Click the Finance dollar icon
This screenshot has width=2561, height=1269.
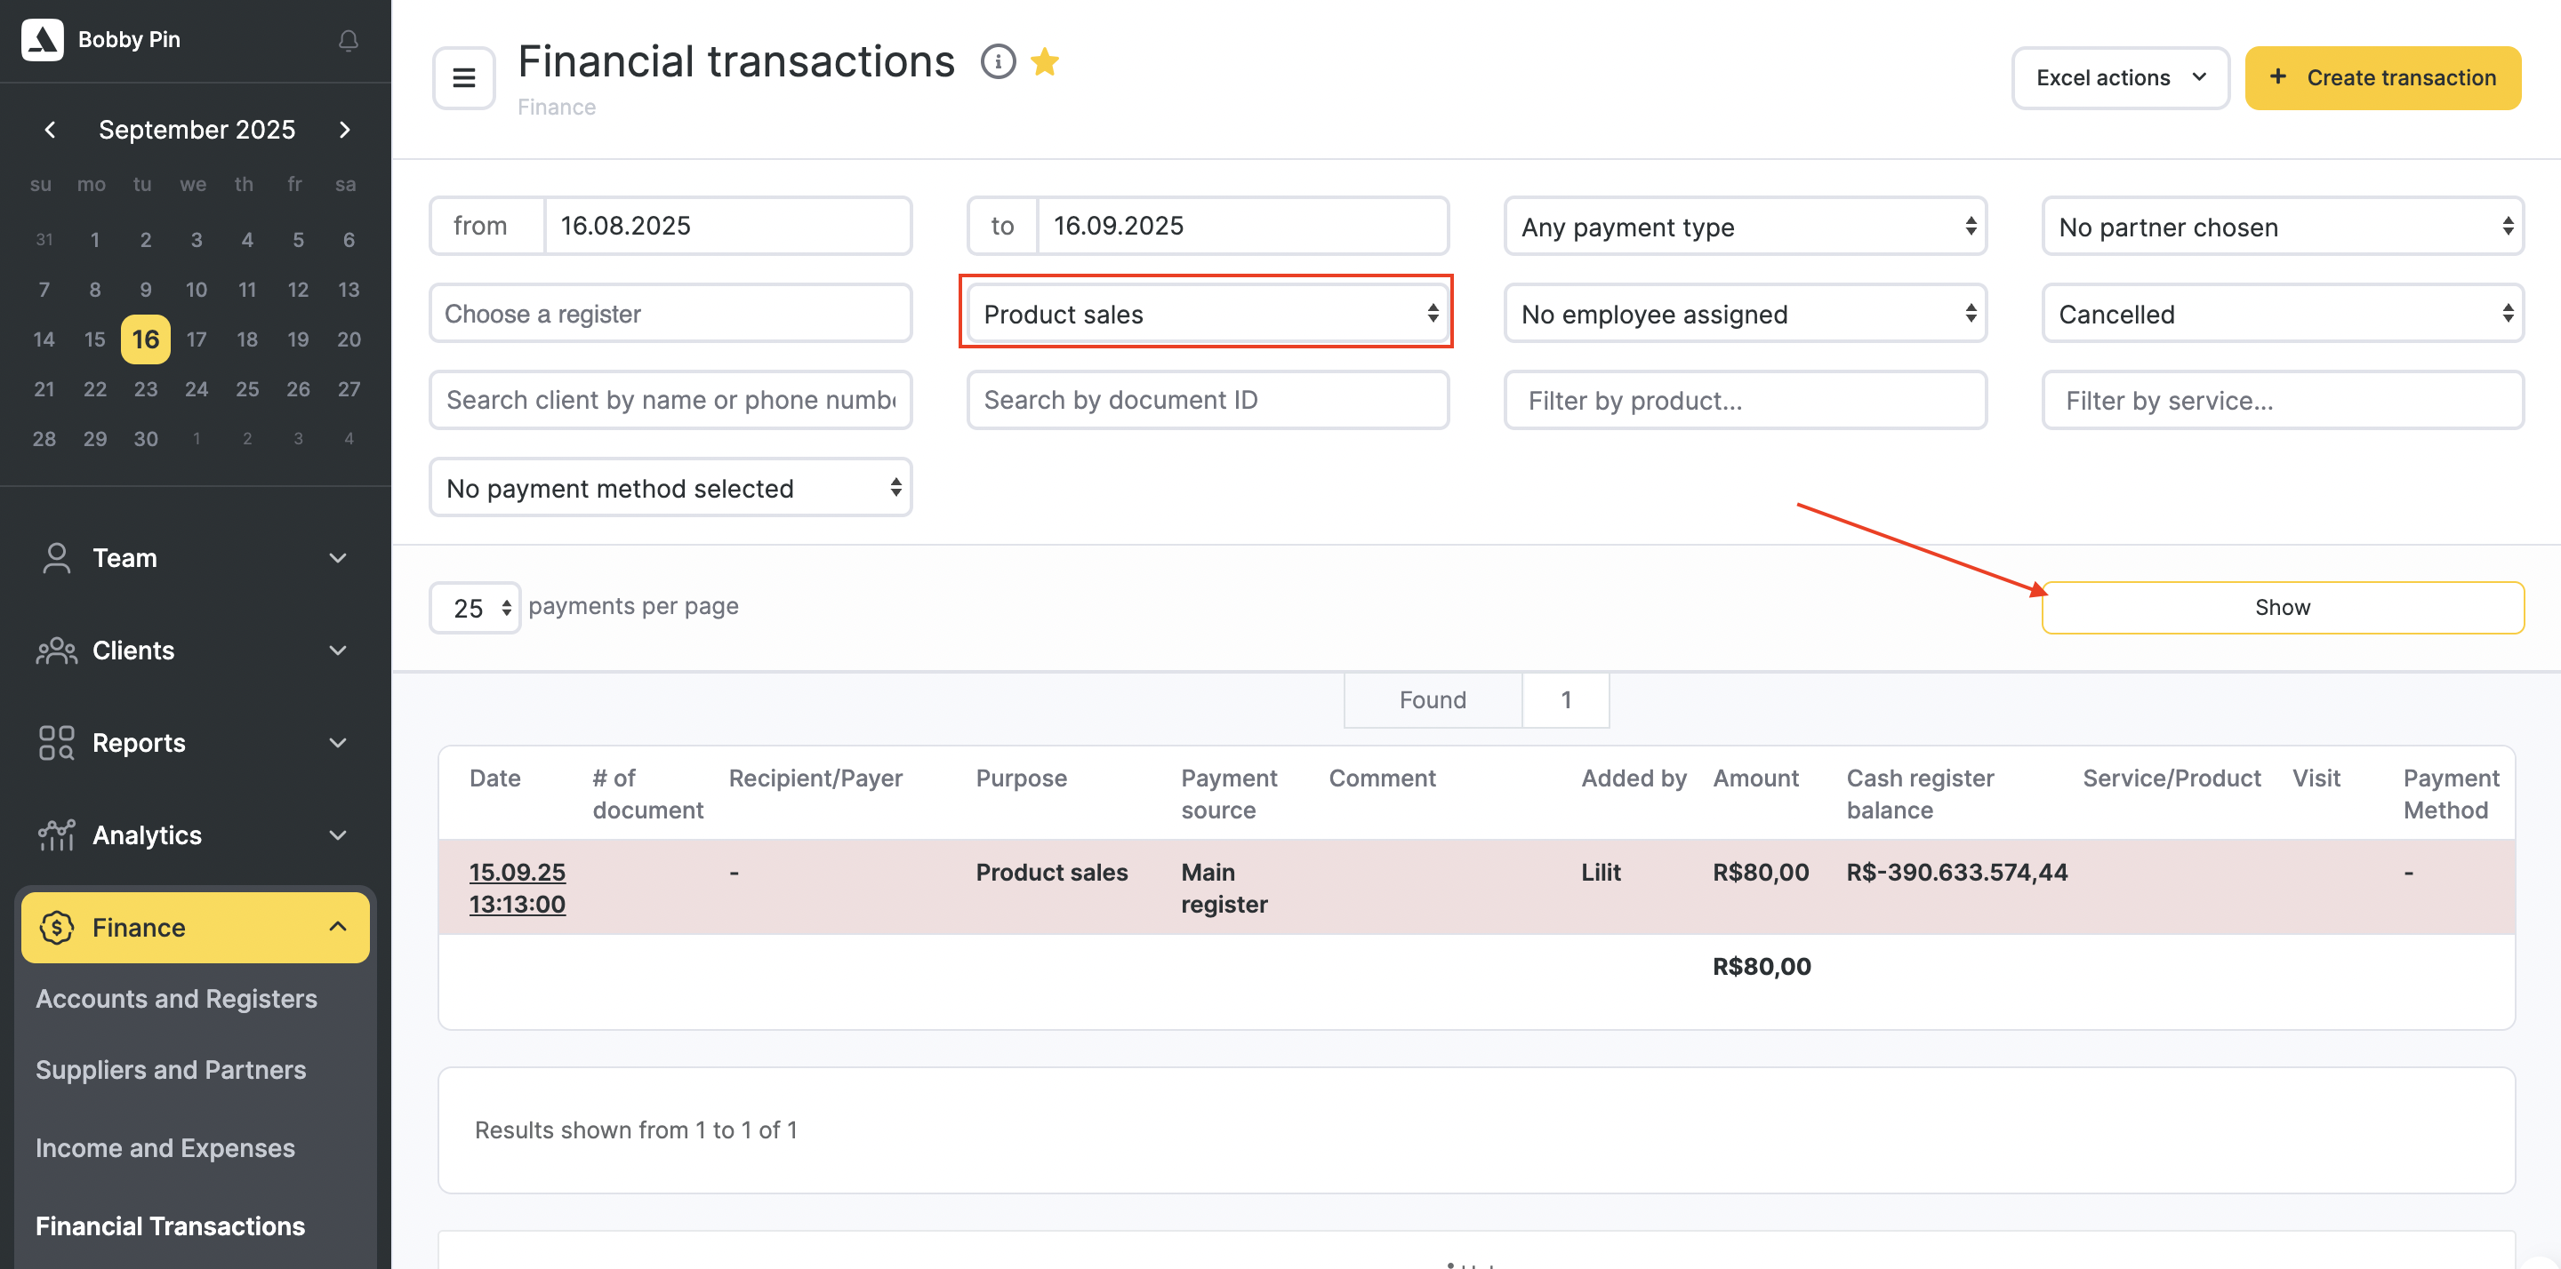57,926
